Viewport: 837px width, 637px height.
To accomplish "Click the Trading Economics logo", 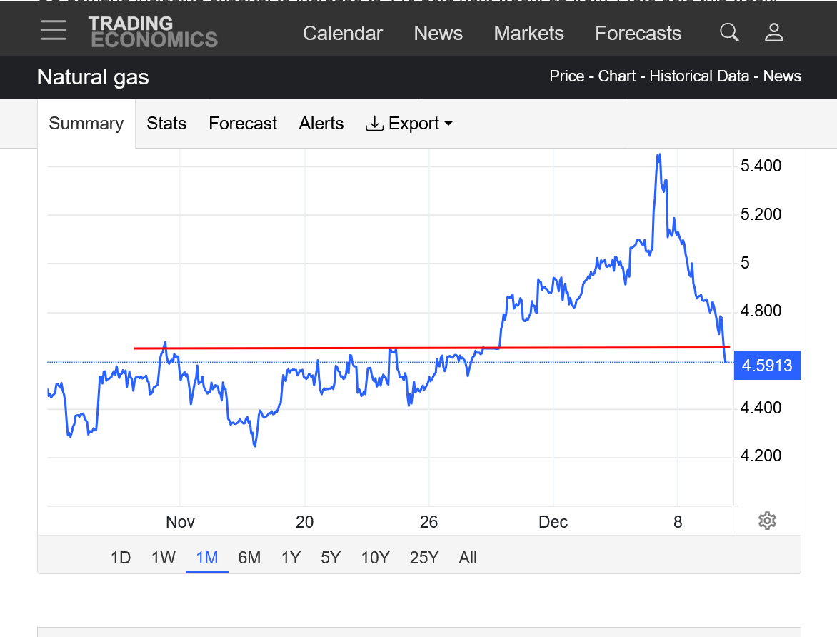I will coord(153,32).
